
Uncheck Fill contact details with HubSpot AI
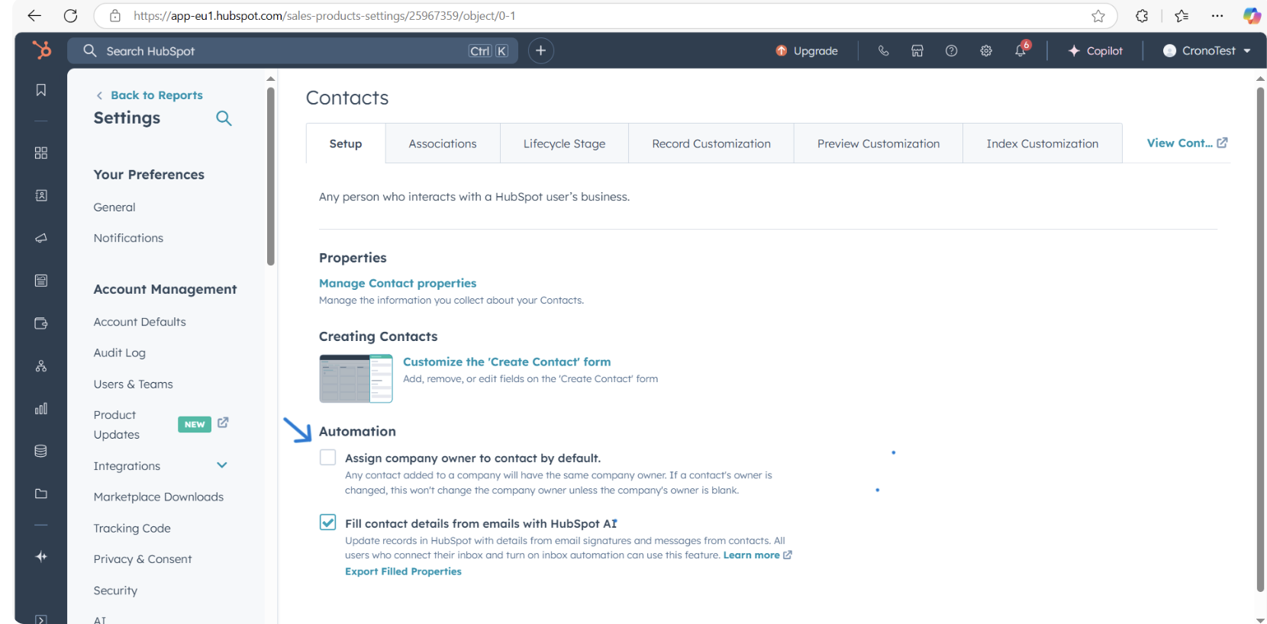click(x=327, y=523)
